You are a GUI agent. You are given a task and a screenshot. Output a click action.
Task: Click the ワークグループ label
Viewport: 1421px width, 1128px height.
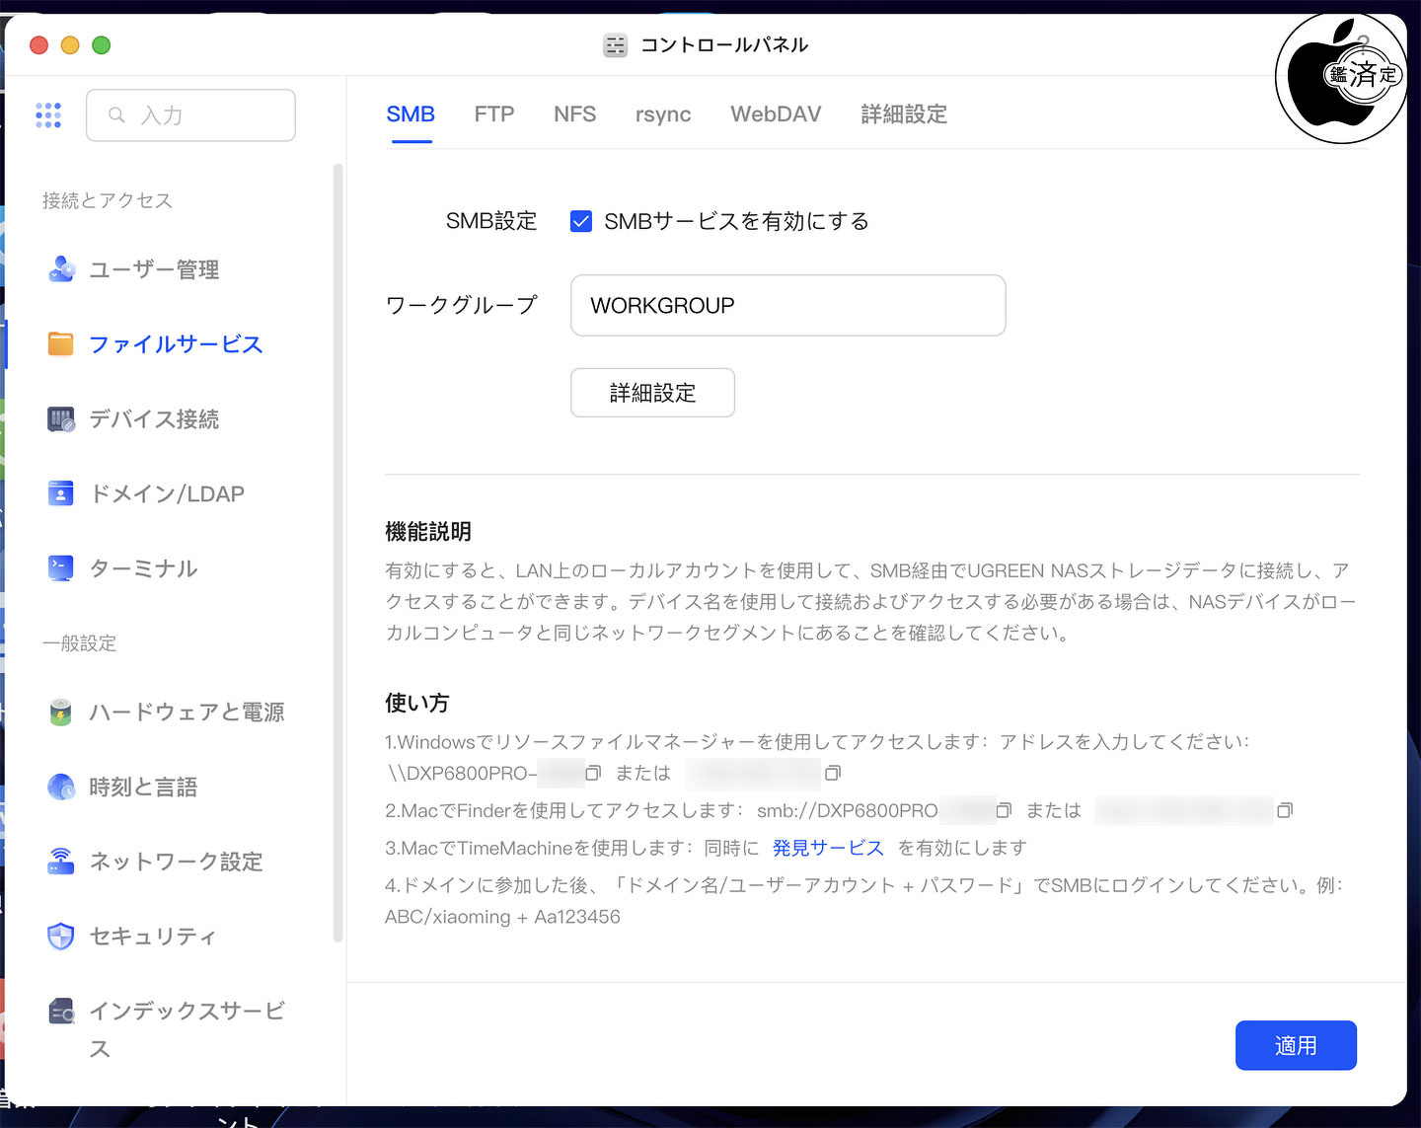tap(462, 305)
